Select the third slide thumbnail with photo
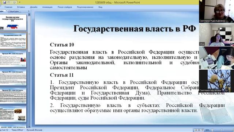 tap(13, 59)
